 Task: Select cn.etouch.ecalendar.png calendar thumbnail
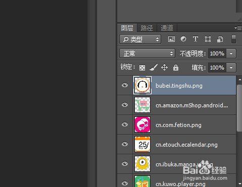coord(142,144)
